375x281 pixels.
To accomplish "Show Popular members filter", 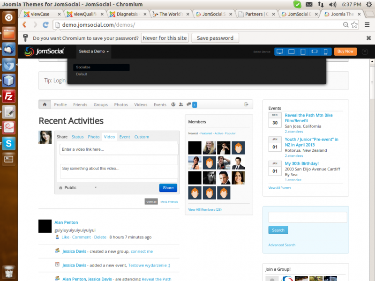I will coord(230,133).
